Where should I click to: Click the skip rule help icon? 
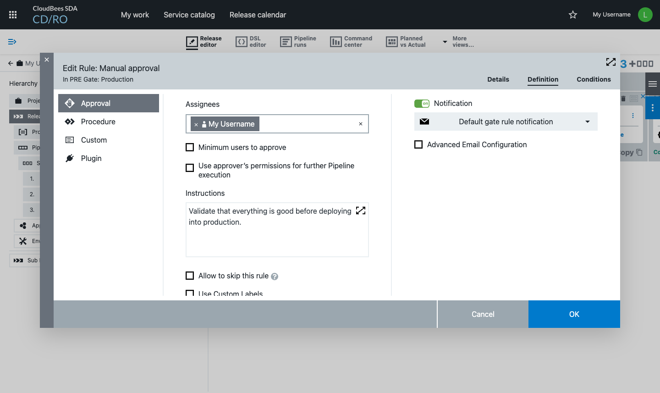coord(275,277)
